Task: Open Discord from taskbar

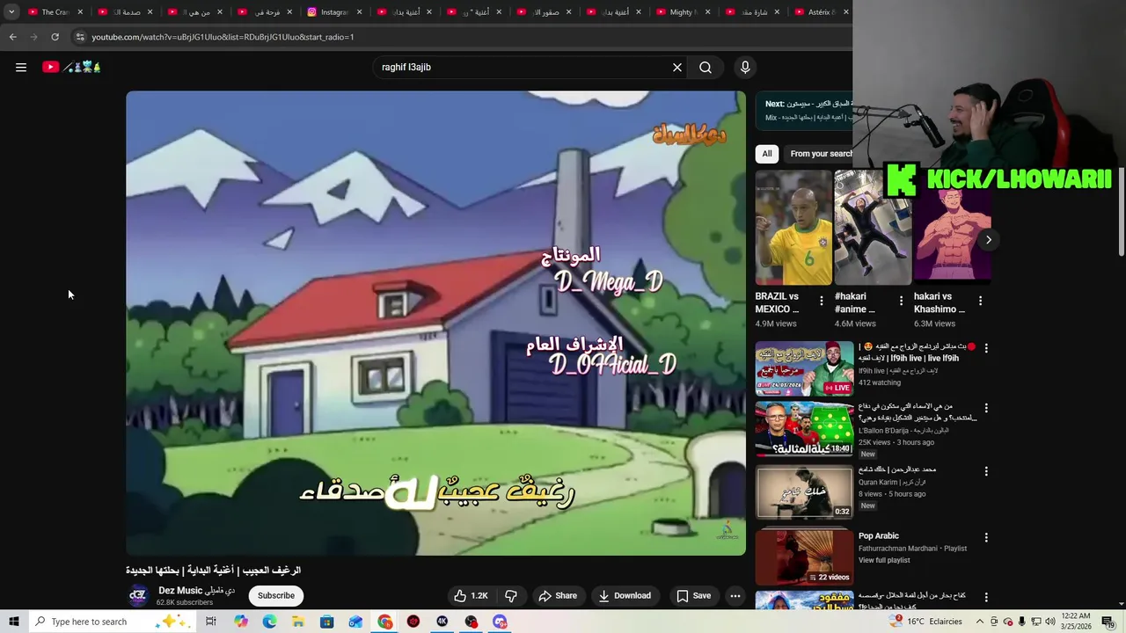Action: [500, 622]
